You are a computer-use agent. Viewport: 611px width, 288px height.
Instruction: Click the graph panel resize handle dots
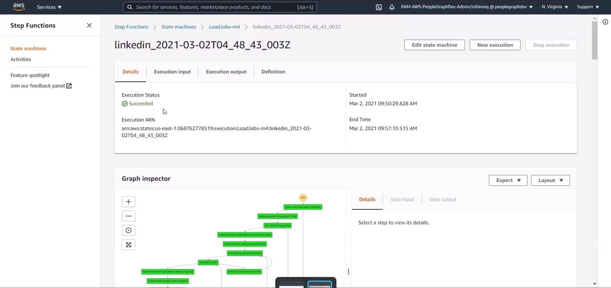(348, 272)
